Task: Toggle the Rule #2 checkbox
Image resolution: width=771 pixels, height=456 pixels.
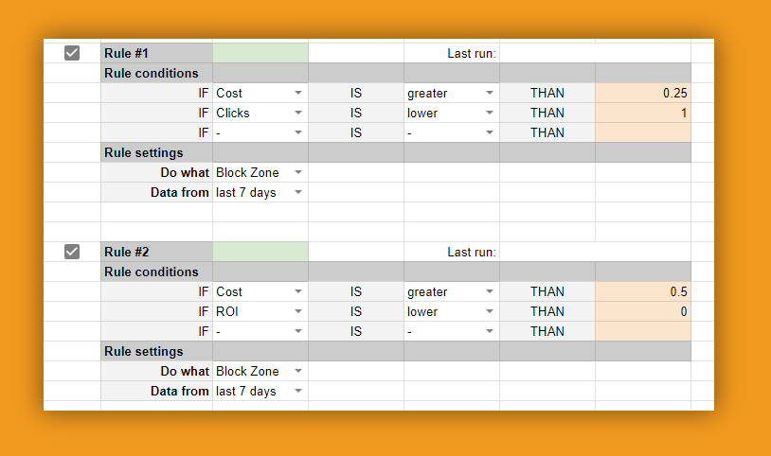Action: 72,252
